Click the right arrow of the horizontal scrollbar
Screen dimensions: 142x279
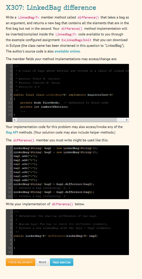127,120
